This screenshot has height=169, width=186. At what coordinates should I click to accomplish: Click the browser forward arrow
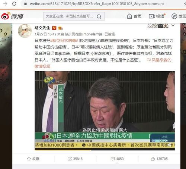pos(5,4)
